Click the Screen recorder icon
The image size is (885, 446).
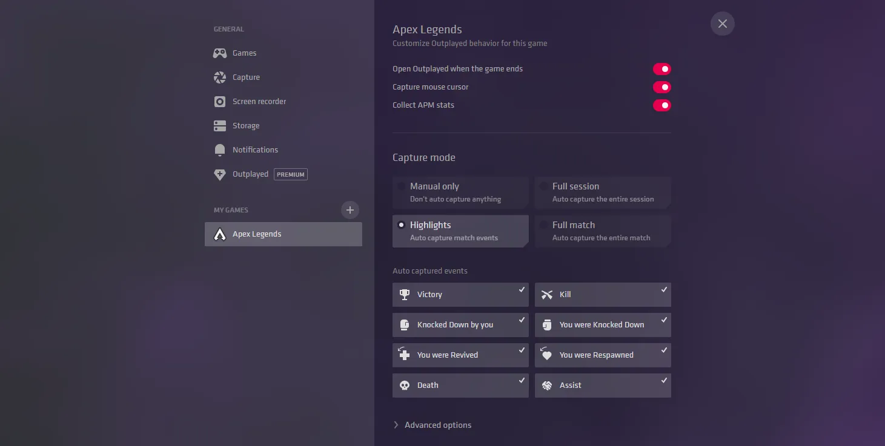(220, 102)
